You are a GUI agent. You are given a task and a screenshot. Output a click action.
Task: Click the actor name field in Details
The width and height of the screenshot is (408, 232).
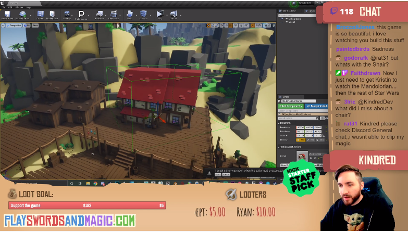tap(299, 101)
